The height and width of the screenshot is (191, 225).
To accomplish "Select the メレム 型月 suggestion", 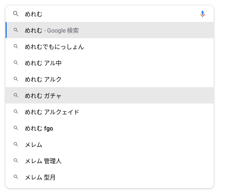I will click(40, 177).
